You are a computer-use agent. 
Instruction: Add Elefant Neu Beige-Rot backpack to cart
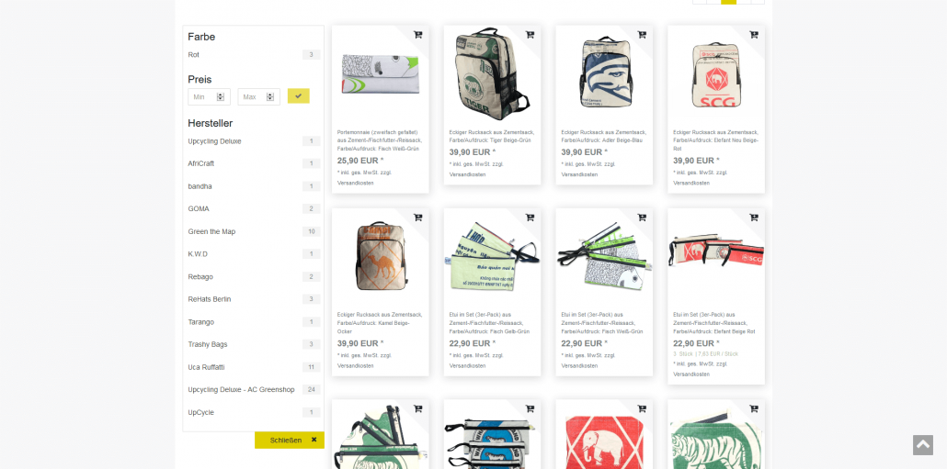pos(754,35)
